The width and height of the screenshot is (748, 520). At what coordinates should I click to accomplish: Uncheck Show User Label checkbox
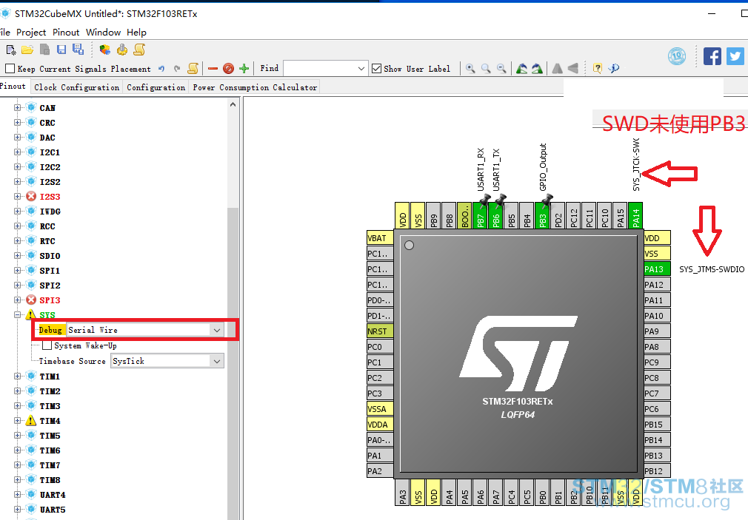[x=376, y=69]
